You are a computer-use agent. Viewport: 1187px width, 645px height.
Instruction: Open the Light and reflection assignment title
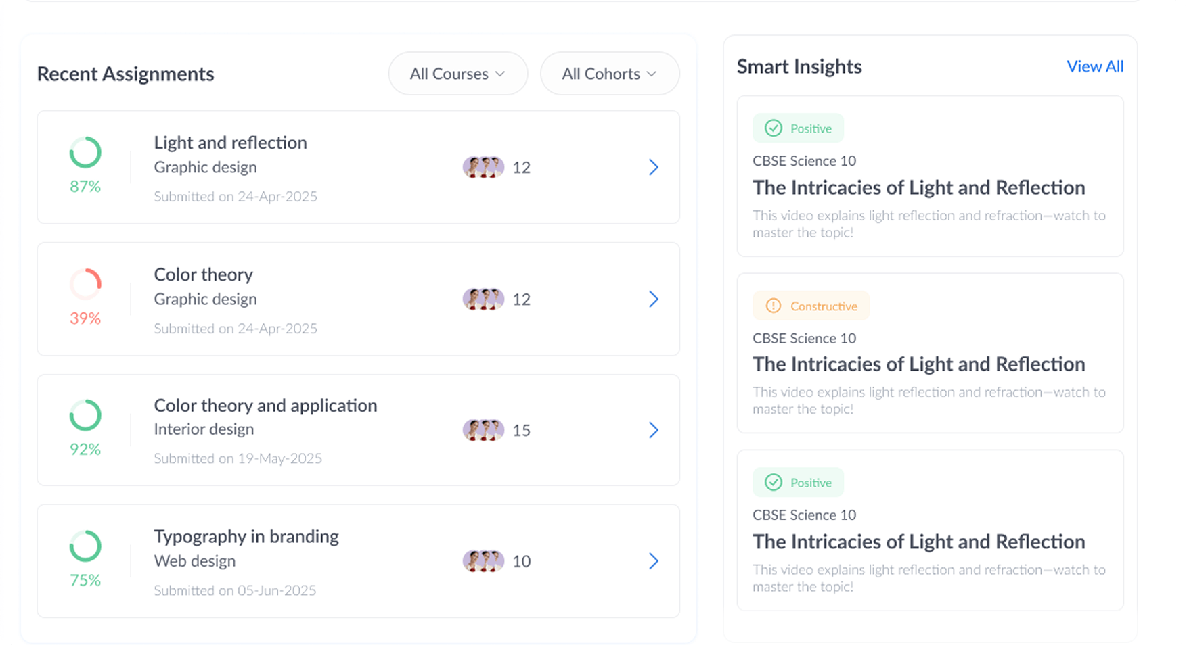230,143
